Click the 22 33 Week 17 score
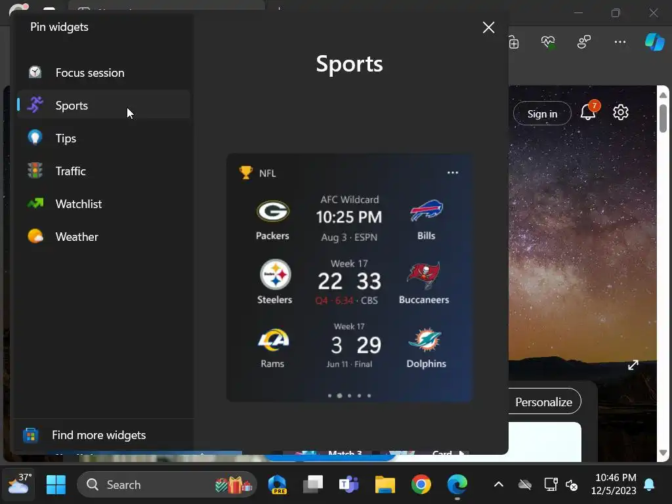 349,282
